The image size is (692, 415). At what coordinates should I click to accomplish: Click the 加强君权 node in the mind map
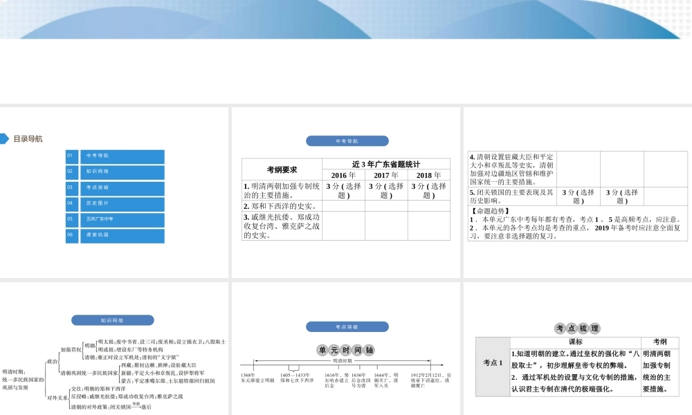click(x=71, y=350)
